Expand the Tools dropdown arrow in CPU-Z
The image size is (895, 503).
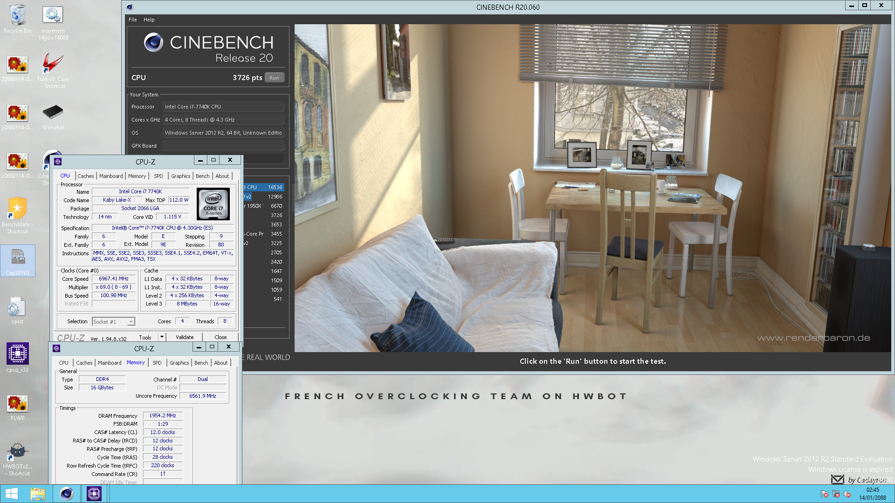[162, 337]
